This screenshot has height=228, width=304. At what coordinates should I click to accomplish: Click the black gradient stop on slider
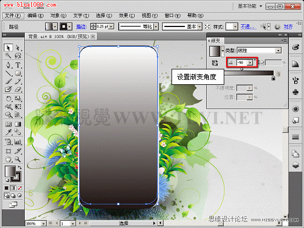(x=273, y=78)
